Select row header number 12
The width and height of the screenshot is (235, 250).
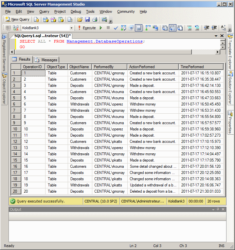(16, 142)
